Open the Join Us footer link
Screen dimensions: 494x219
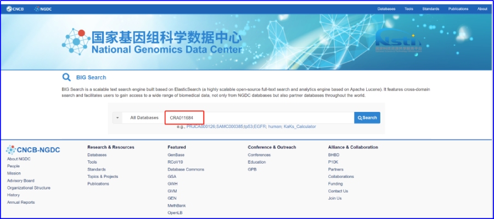(x=335, y=198)
